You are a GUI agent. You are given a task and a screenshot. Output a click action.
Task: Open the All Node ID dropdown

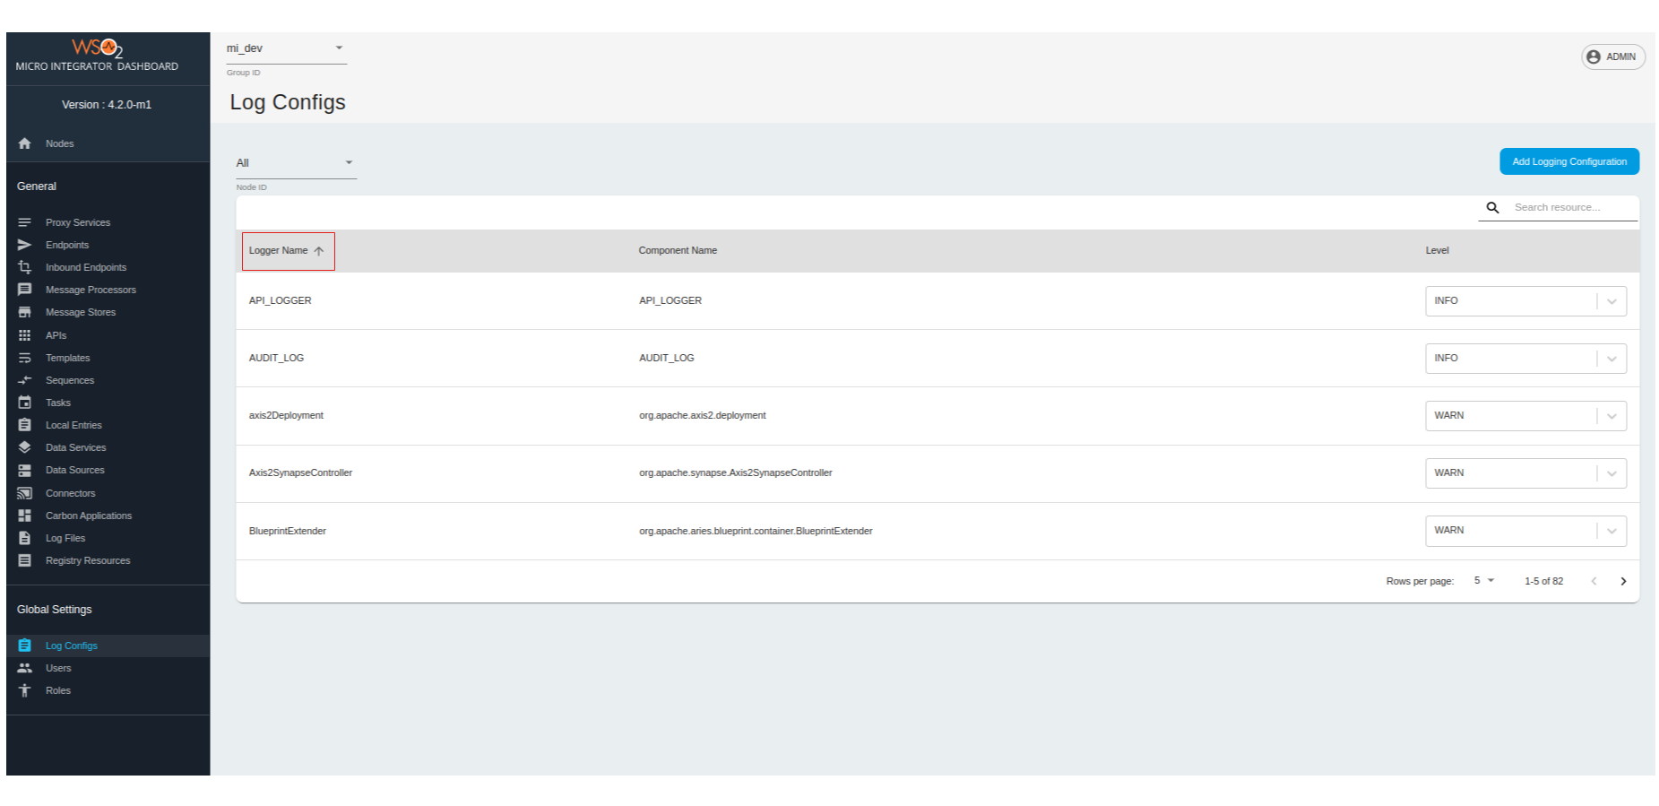(296, 163)
